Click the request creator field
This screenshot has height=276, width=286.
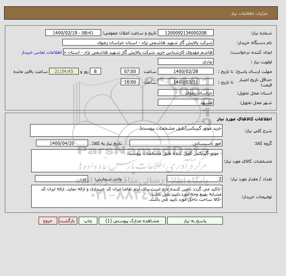tap(138, 52)
